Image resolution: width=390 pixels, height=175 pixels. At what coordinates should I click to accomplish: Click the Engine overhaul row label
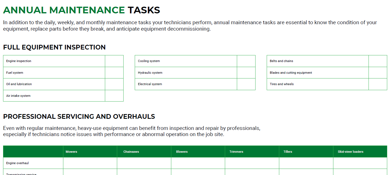pos(33,163)
